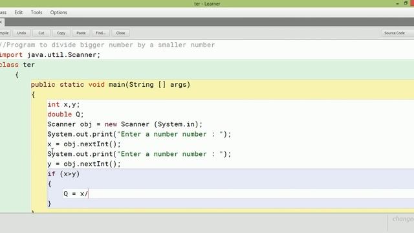Click the Paste button
Viewport: 414px width, 233px height.
[x=81, y=33]
